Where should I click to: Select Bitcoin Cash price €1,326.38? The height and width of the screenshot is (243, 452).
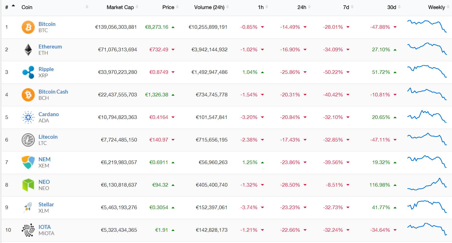pyautogui.click(x=157, y=95)
